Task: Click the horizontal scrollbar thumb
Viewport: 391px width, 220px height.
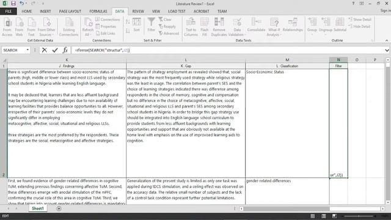Action: pos(286,208)
